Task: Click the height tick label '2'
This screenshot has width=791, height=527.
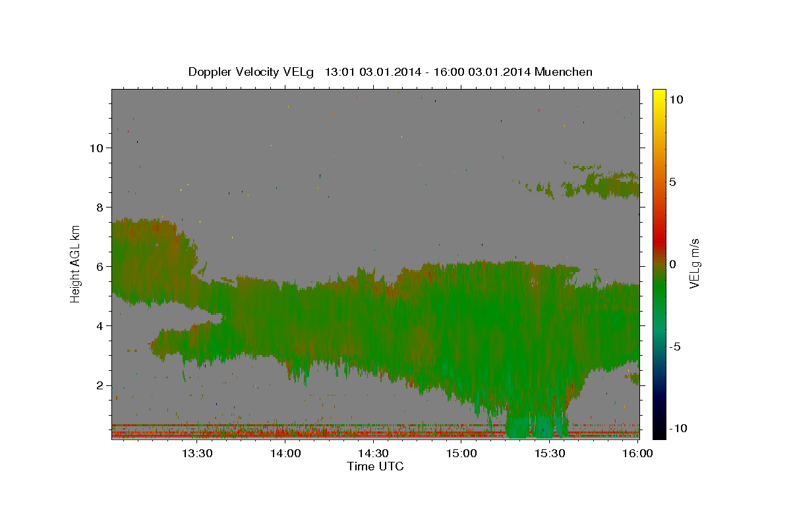Action: 99,385
